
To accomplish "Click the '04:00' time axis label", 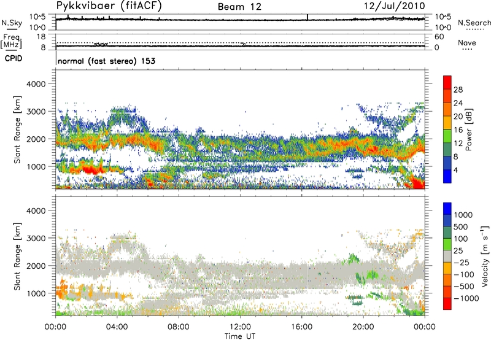I will pos(117,327).
